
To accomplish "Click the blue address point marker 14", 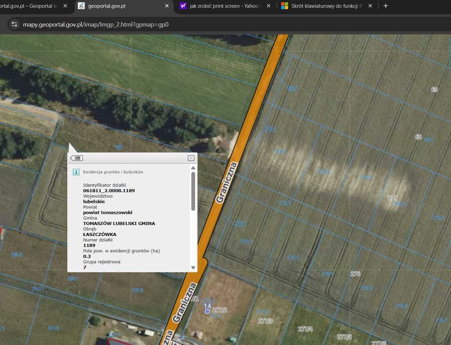I will tap(208, 310).
